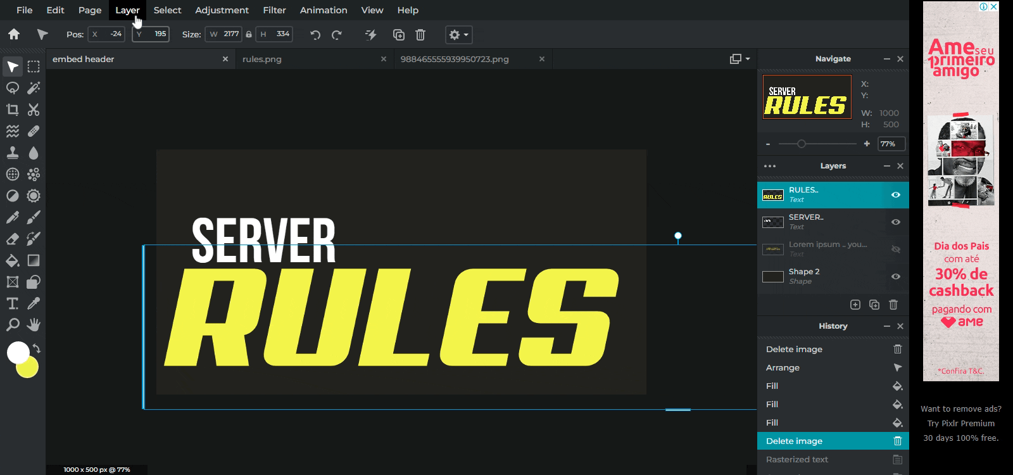Select the Magic Wand tool

pos(34,88)
